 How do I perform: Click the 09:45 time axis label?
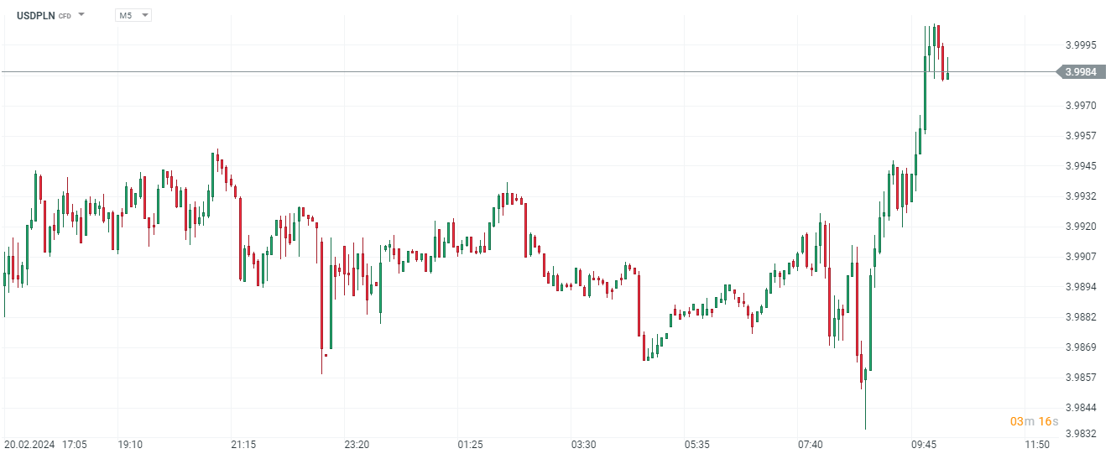[x=924, y=444]
